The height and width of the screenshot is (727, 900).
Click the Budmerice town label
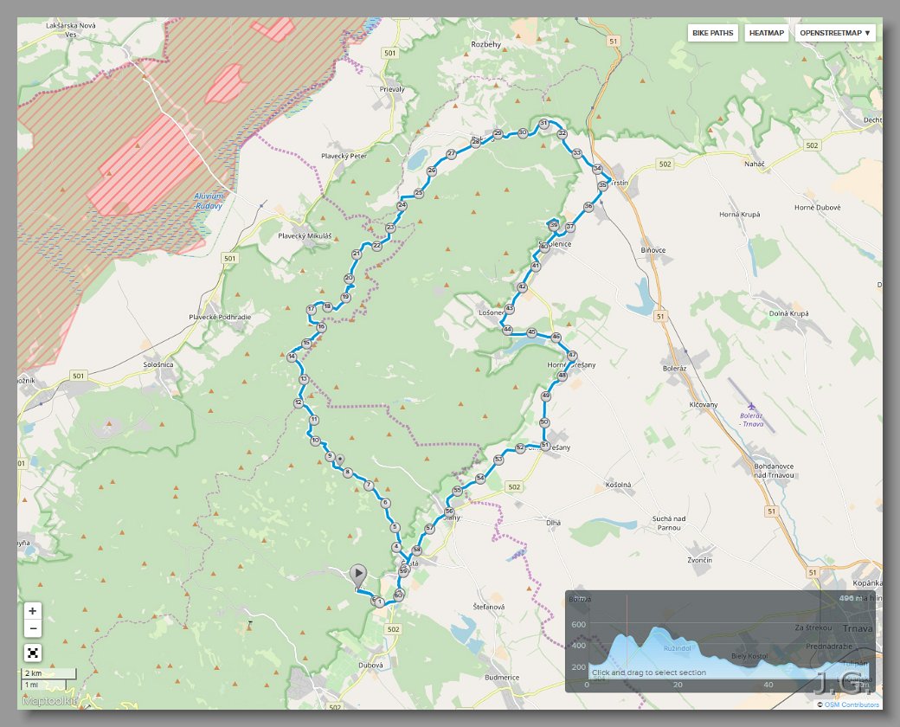coord(502,678)
